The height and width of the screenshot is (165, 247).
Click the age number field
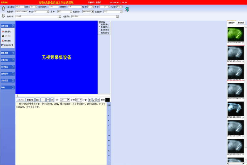(102, 7)
